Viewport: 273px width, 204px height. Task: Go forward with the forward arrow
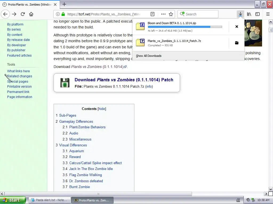pos(14,14)
